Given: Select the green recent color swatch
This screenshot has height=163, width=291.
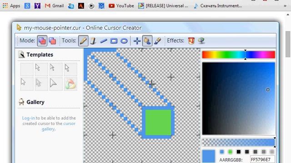Looking at the screenshot, I should (230, 152).
